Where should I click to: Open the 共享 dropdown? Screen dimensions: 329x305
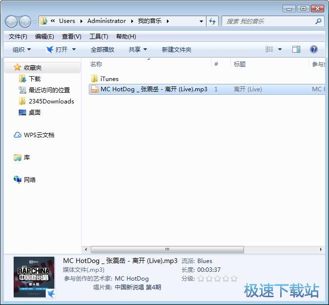click(138, 50)
